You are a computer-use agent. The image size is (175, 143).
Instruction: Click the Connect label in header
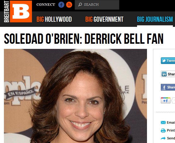pyautogui.click(x=46, y=5)
